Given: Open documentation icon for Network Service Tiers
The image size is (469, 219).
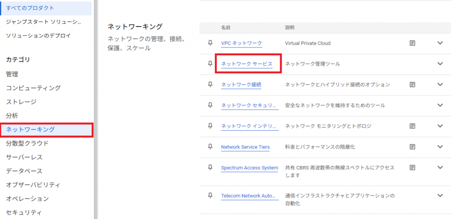Looking at the screenshot, I should (412, 147).
